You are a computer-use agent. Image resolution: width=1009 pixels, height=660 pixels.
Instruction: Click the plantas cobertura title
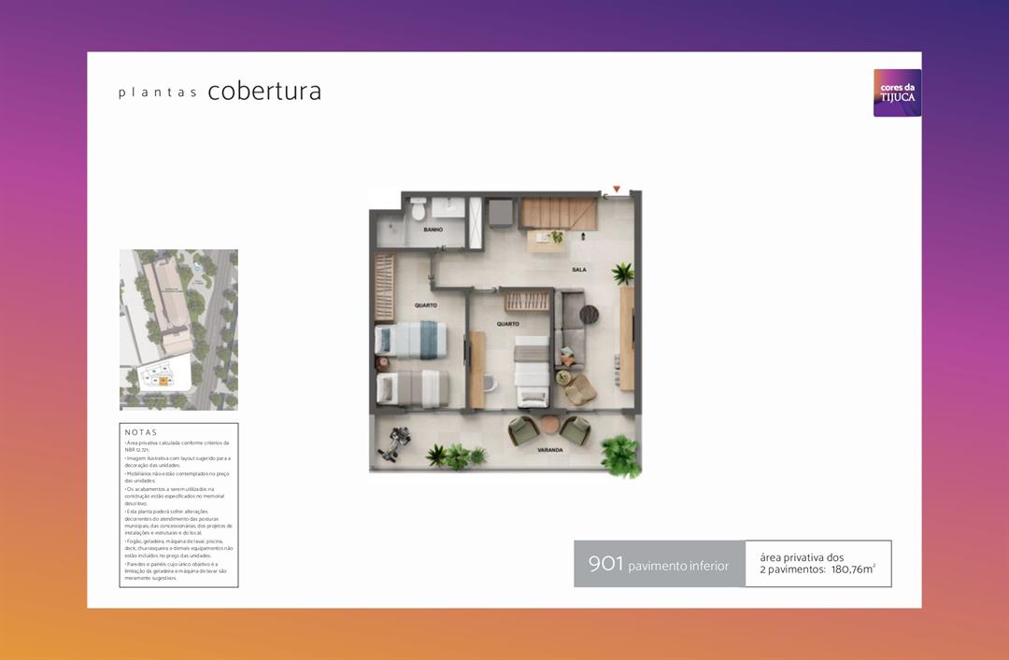tap(220, 91)
